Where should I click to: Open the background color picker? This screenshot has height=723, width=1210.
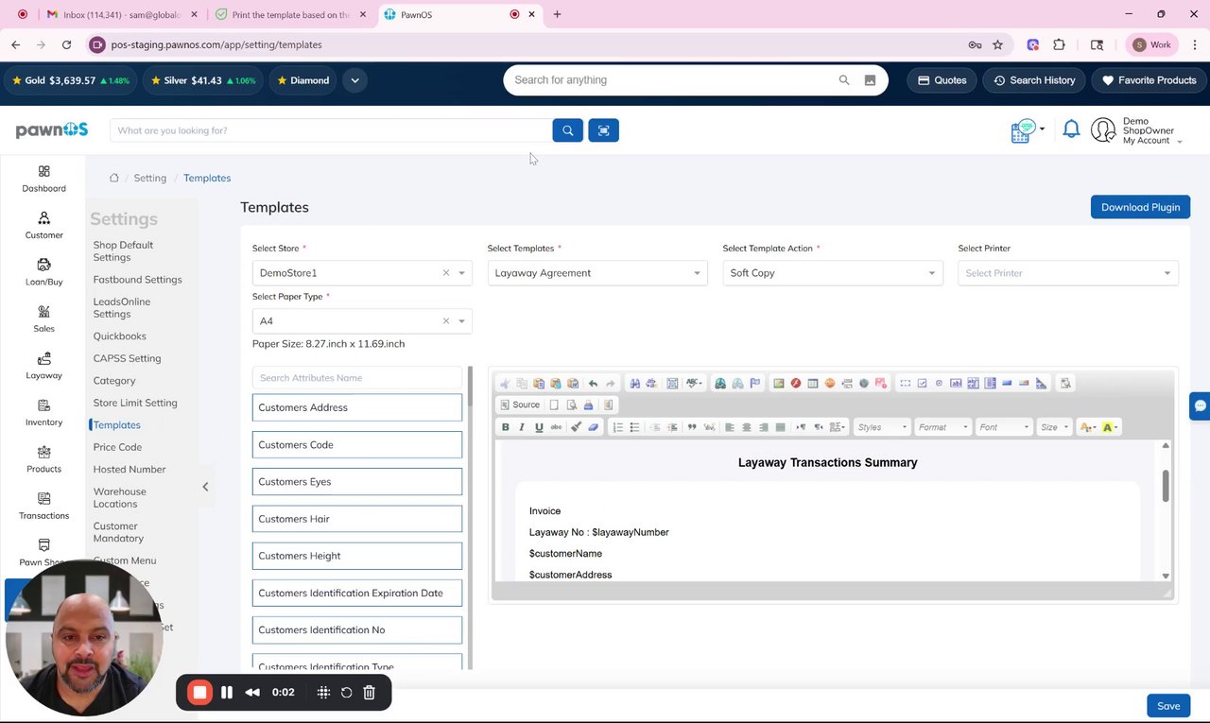click(x=1109, y=427)
